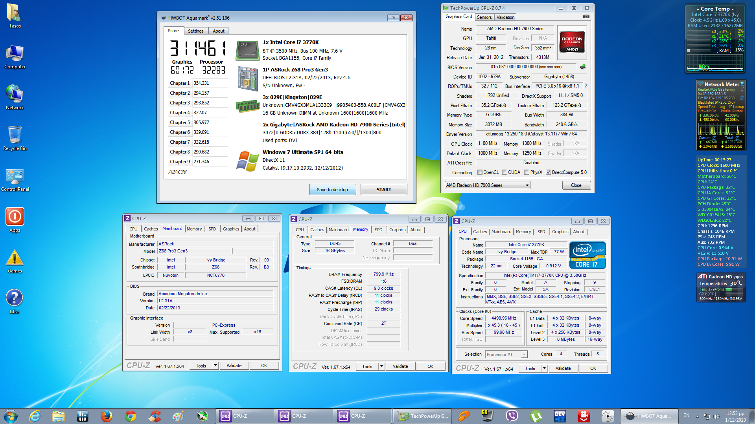This screenshot has width=755, height=424.
Task: Click the HWBOT Aquamark taskbar button
Action: (x=649, y=416)
